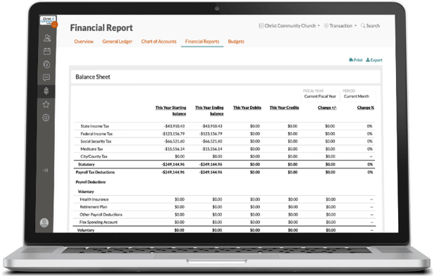Open the Messages chat bubble icon
This screenshot has width=434, height=276.
tap(46, 77)
